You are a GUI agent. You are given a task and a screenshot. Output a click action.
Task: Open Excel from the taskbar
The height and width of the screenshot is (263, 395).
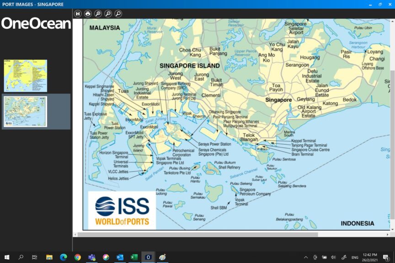134,257
